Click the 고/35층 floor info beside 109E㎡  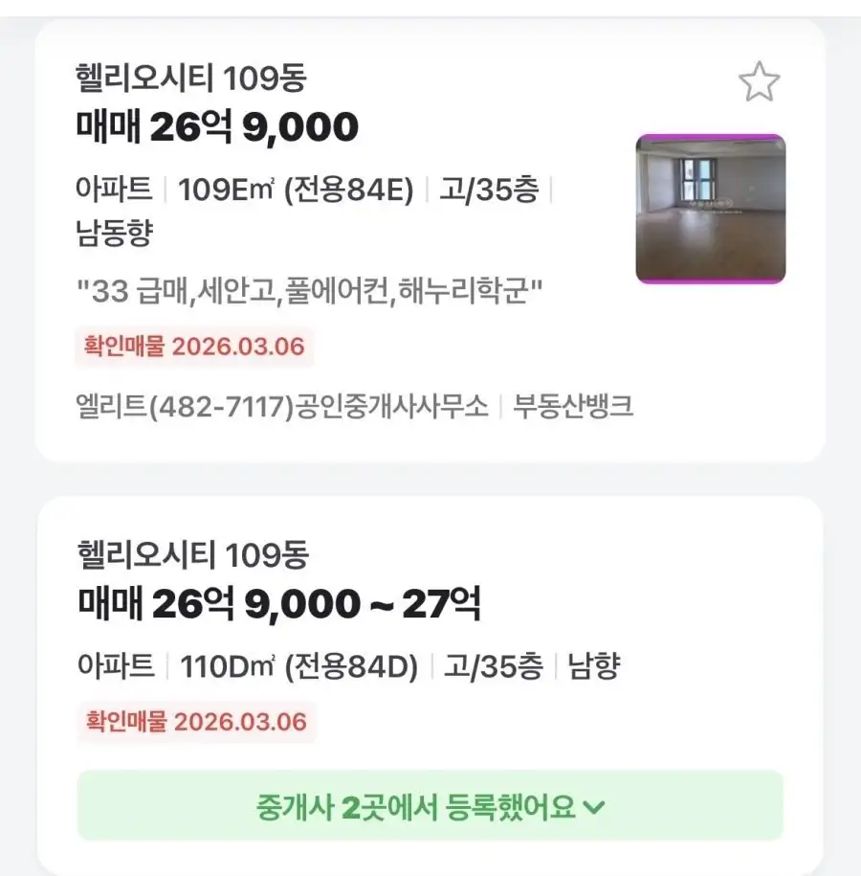489,190
